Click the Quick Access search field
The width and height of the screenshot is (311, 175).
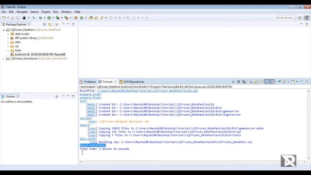tap(284, 17)
